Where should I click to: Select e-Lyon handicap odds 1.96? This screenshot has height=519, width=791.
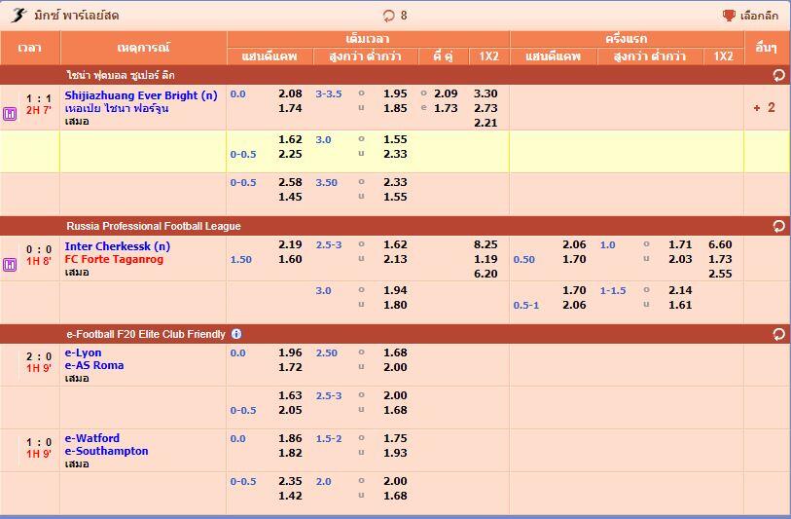(x=290, y=353)
